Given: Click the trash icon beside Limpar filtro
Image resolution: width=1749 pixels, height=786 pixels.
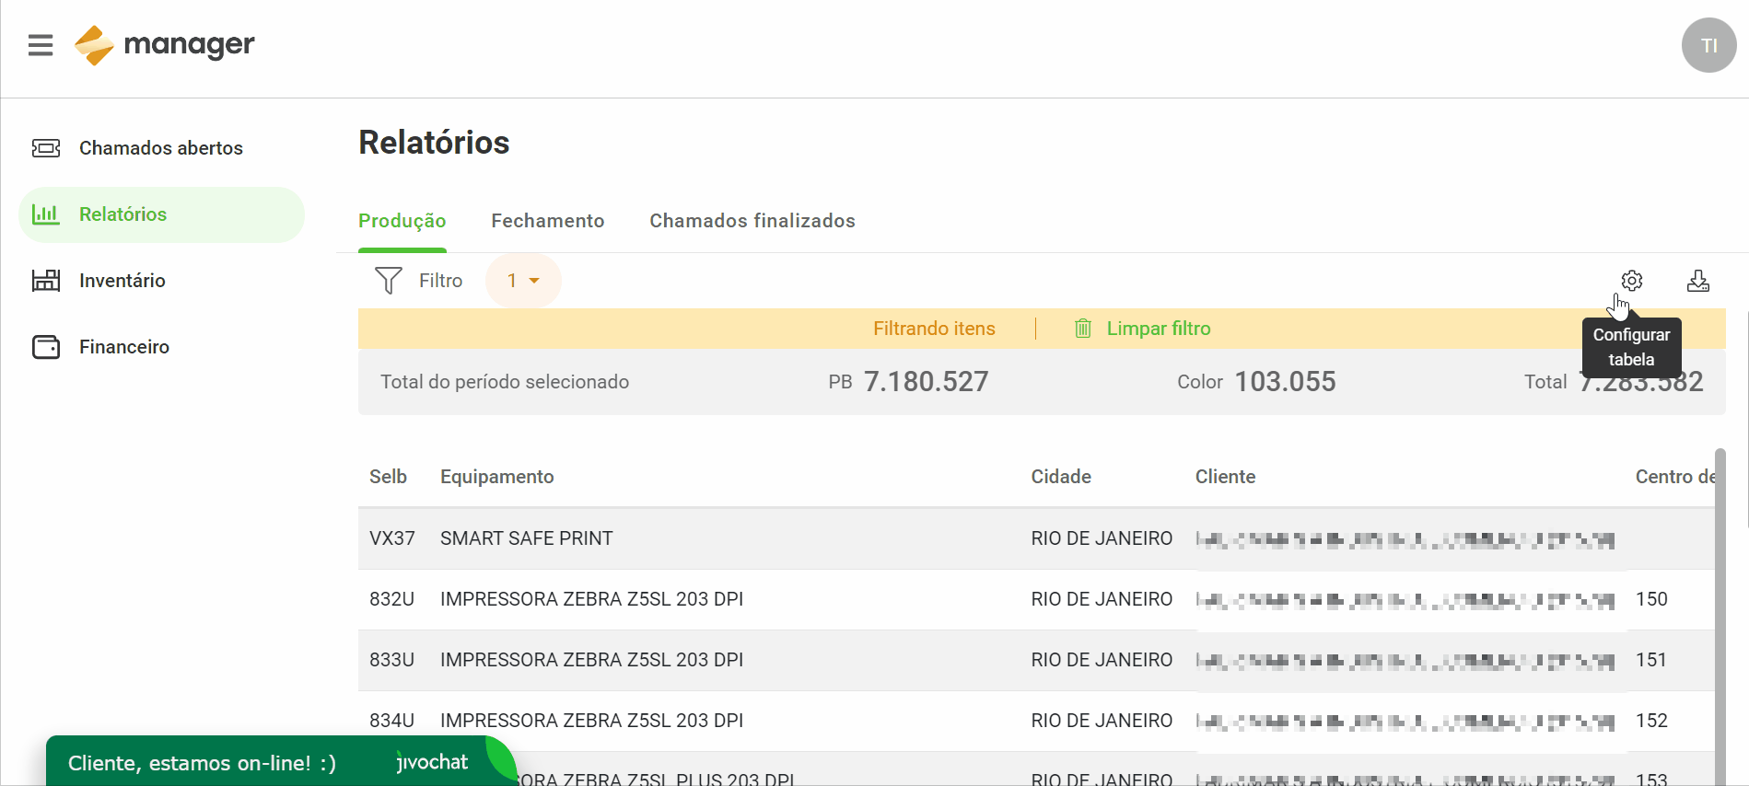Looking at the screenshot, I should 1083,329.
